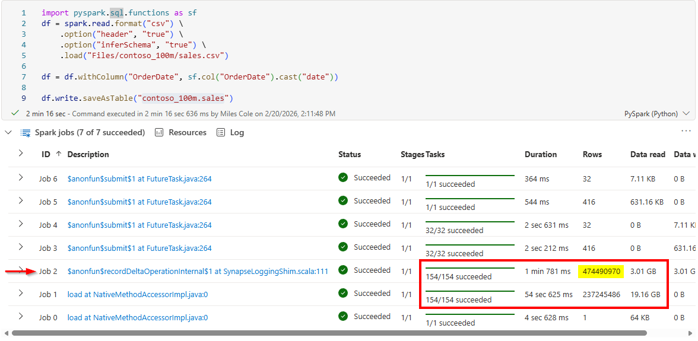698x341 pixels.
Task: Open the more options ellipsis menu
Action: pyautogui.click(x=686, y=131)
